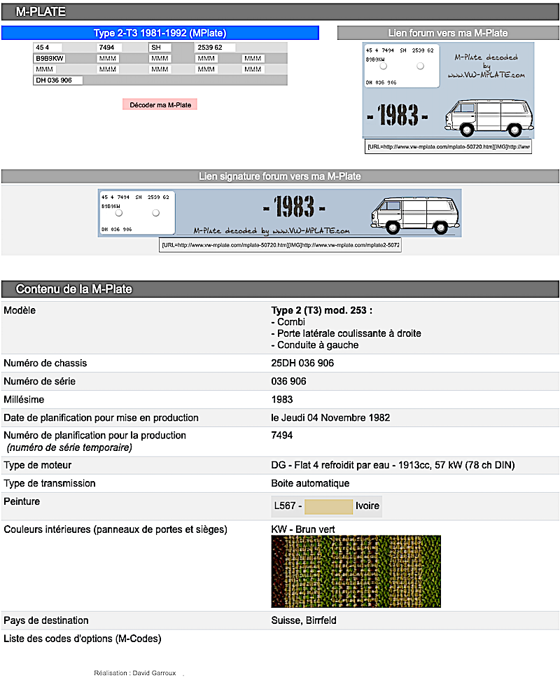
Task: Click the 'Modèle' row label
Action: click(x=20, y=311)
